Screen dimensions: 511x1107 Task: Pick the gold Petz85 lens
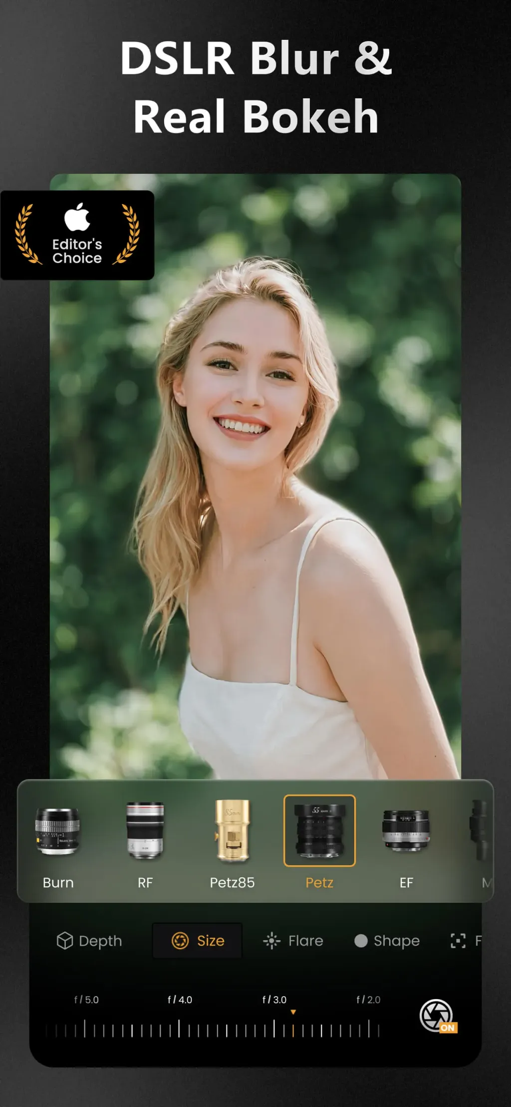click(x=232, y=830)
